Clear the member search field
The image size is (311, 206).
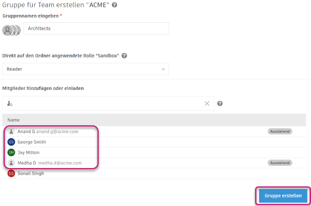(x=207, y=103)
